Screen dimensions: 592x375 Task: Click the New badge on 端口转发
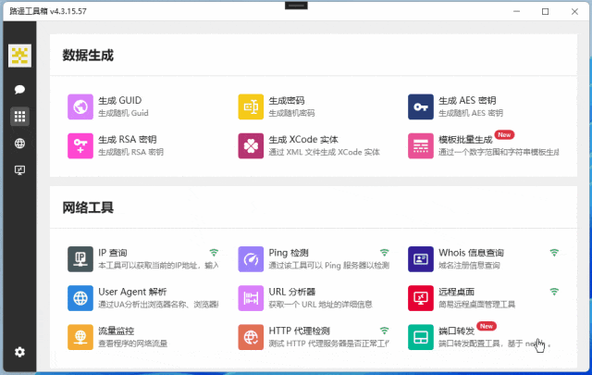pos(487,326)
